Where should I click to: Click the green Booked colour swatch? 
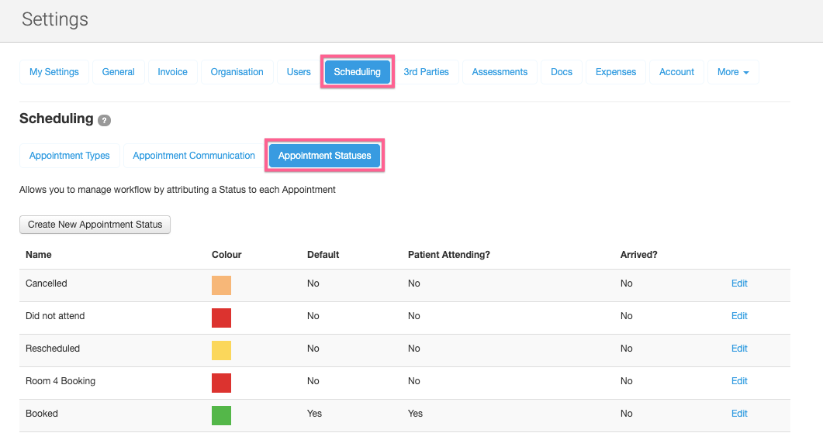click(222, 416)
